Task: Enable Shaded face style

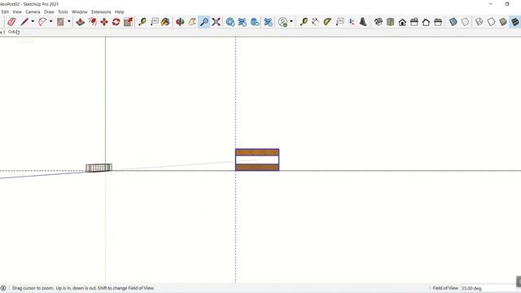Action: (x=503, y=22)
